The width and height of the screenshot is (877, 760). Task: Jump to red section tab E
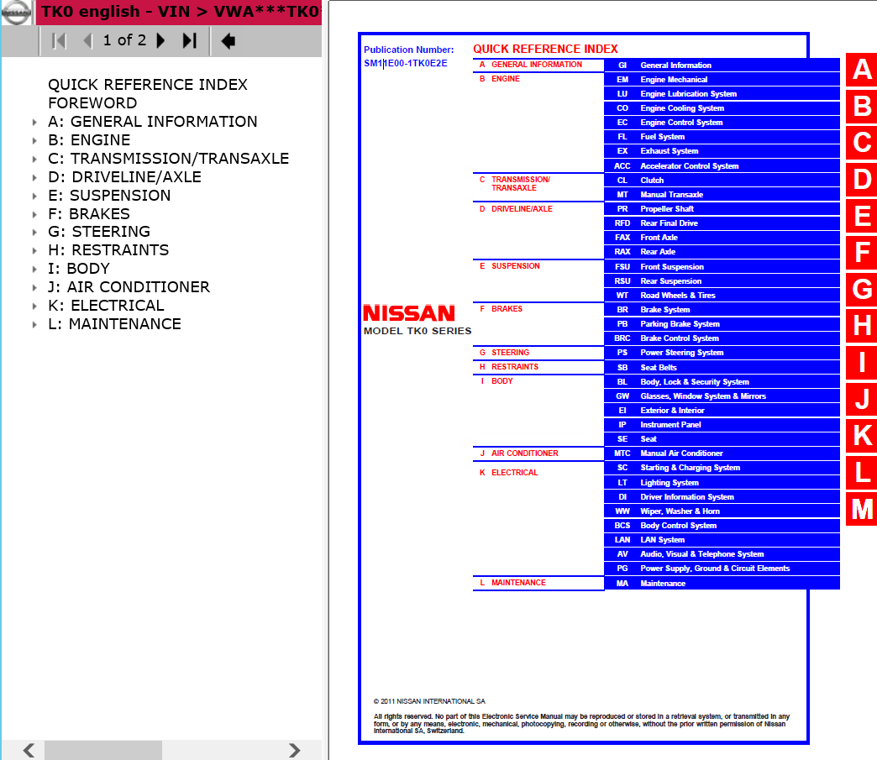pos(861,216)
